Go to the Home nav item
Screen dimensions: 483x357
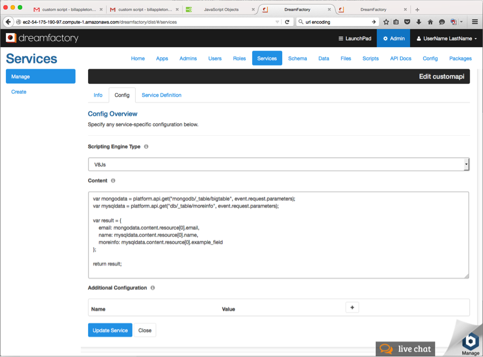click(x=138, y=59)
